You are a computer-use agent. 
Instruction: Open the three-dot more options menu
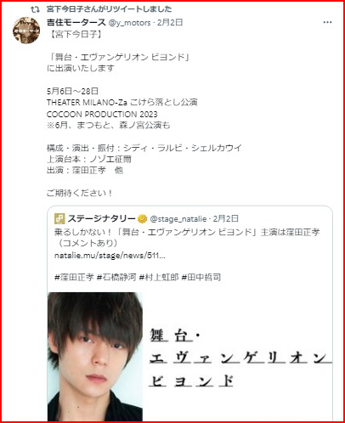(327, 22)
